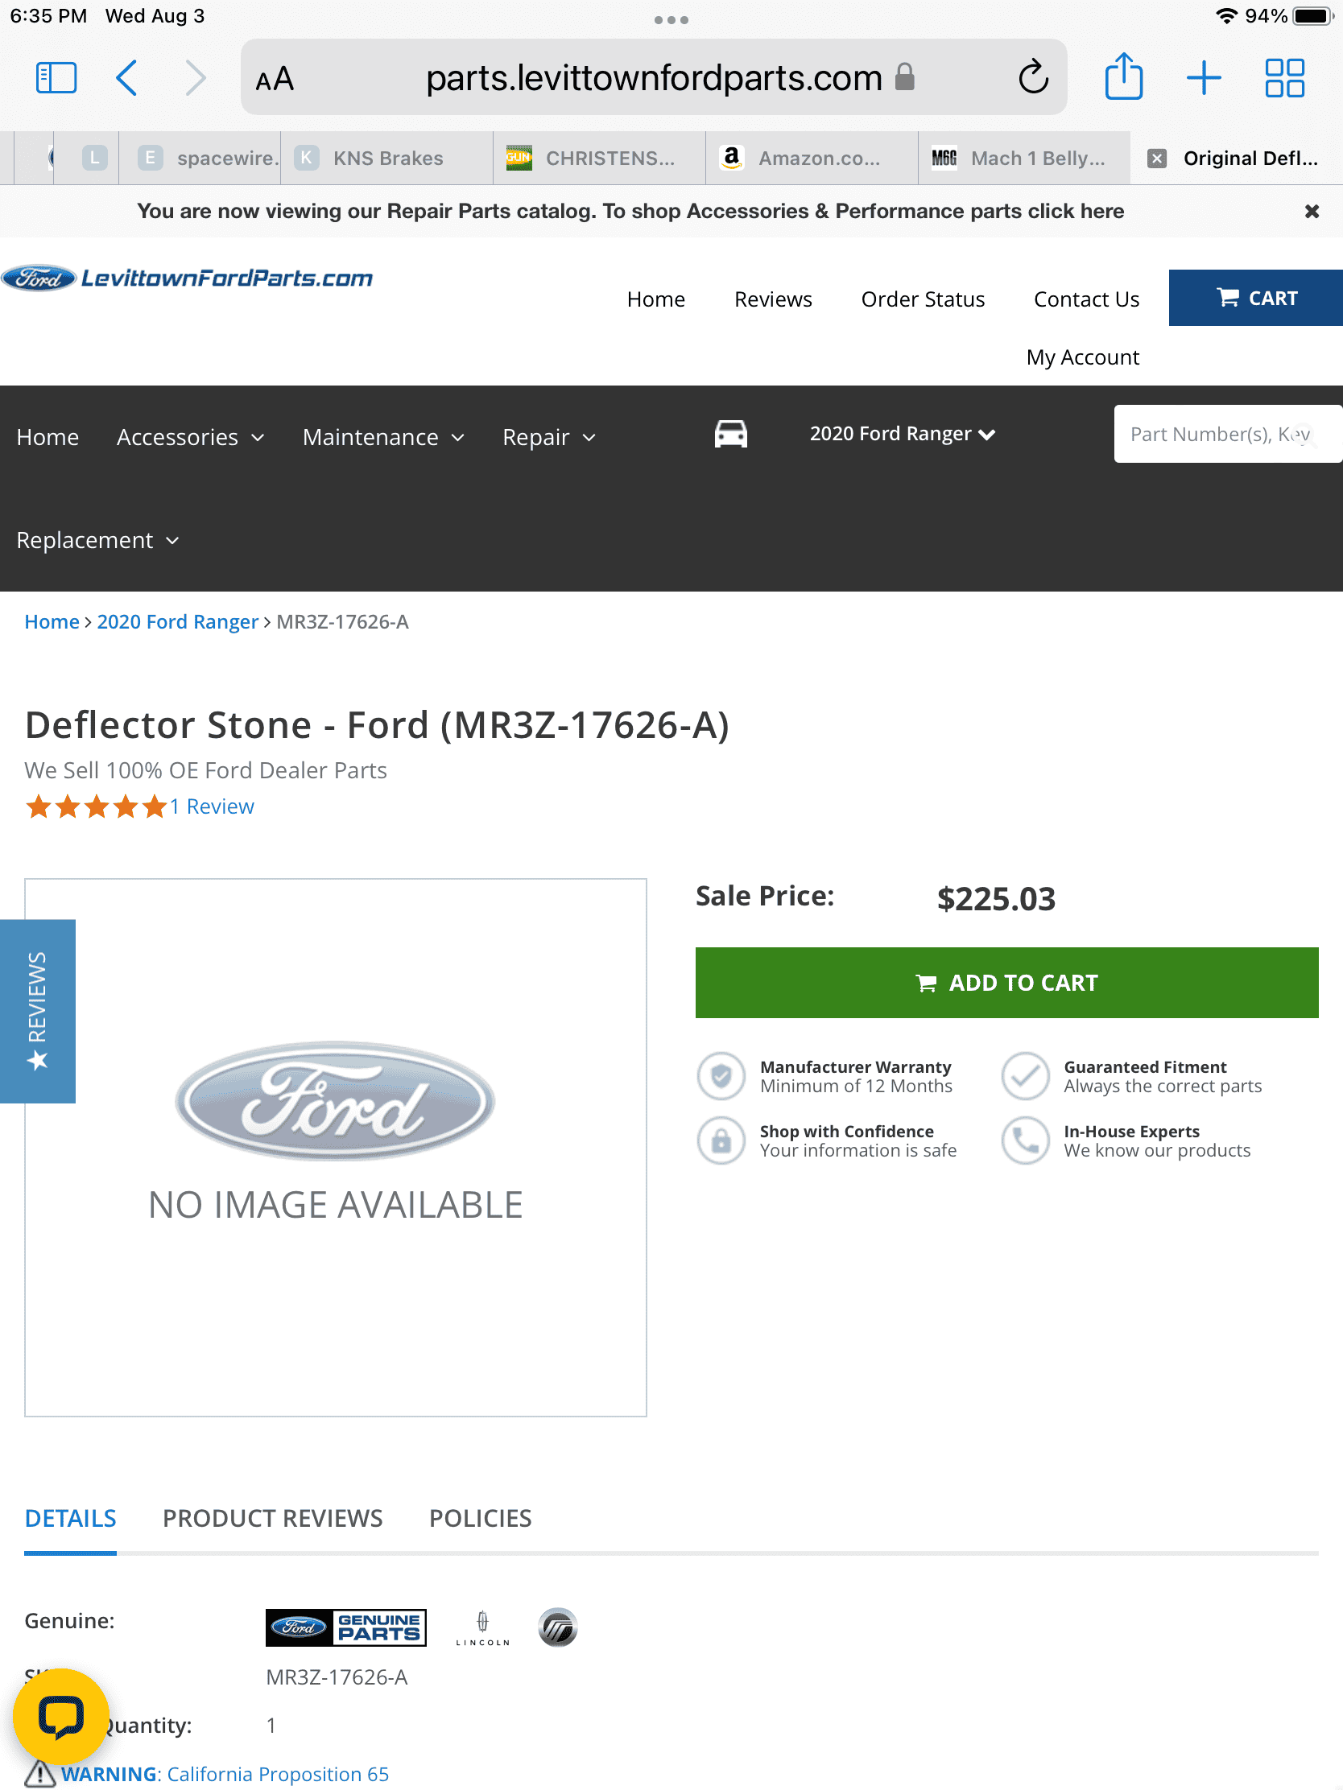The height and width of the screenshot is (1790, 1343).
Task: Switch to the CHRISTENS... browser tab
Action: pyautogui.click(x=599, y=158)
